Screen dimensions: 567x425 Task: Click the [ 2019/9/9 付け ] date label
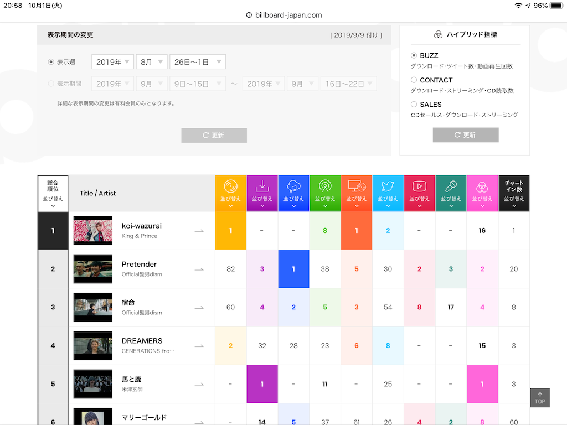pyautogui.click(x=356, y=35)
